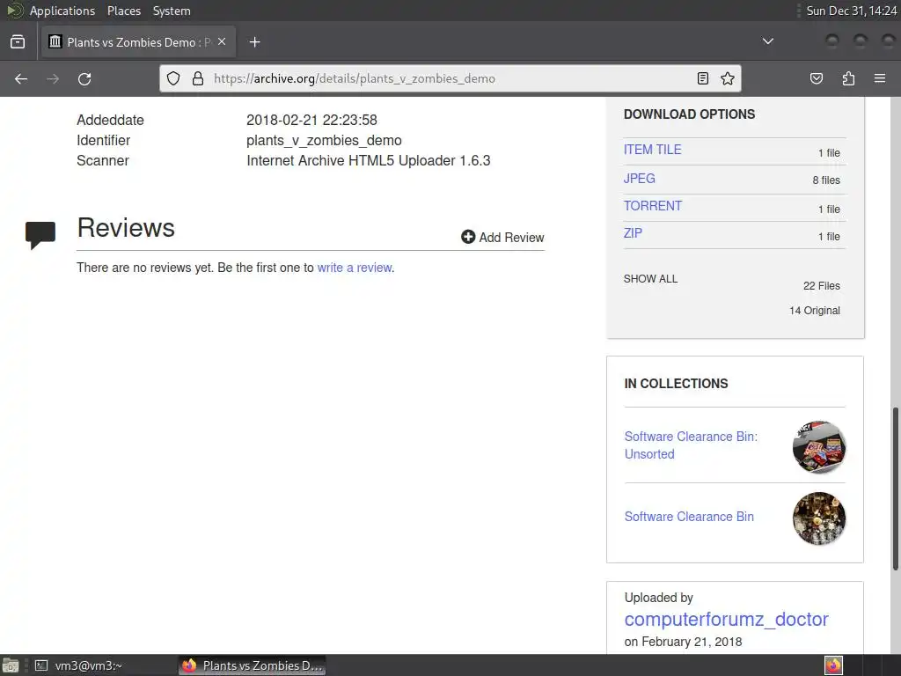The image size is (901, 676).
Task: Follow the write a review link
Action: (x=355, y=268)
